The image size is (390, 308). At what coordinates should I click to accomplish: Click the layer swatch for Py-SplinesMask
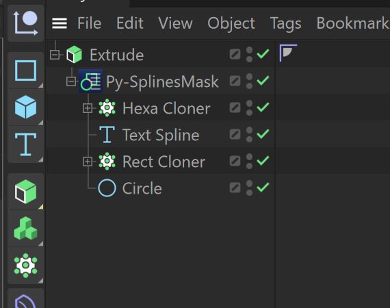(x=235, y=81)
